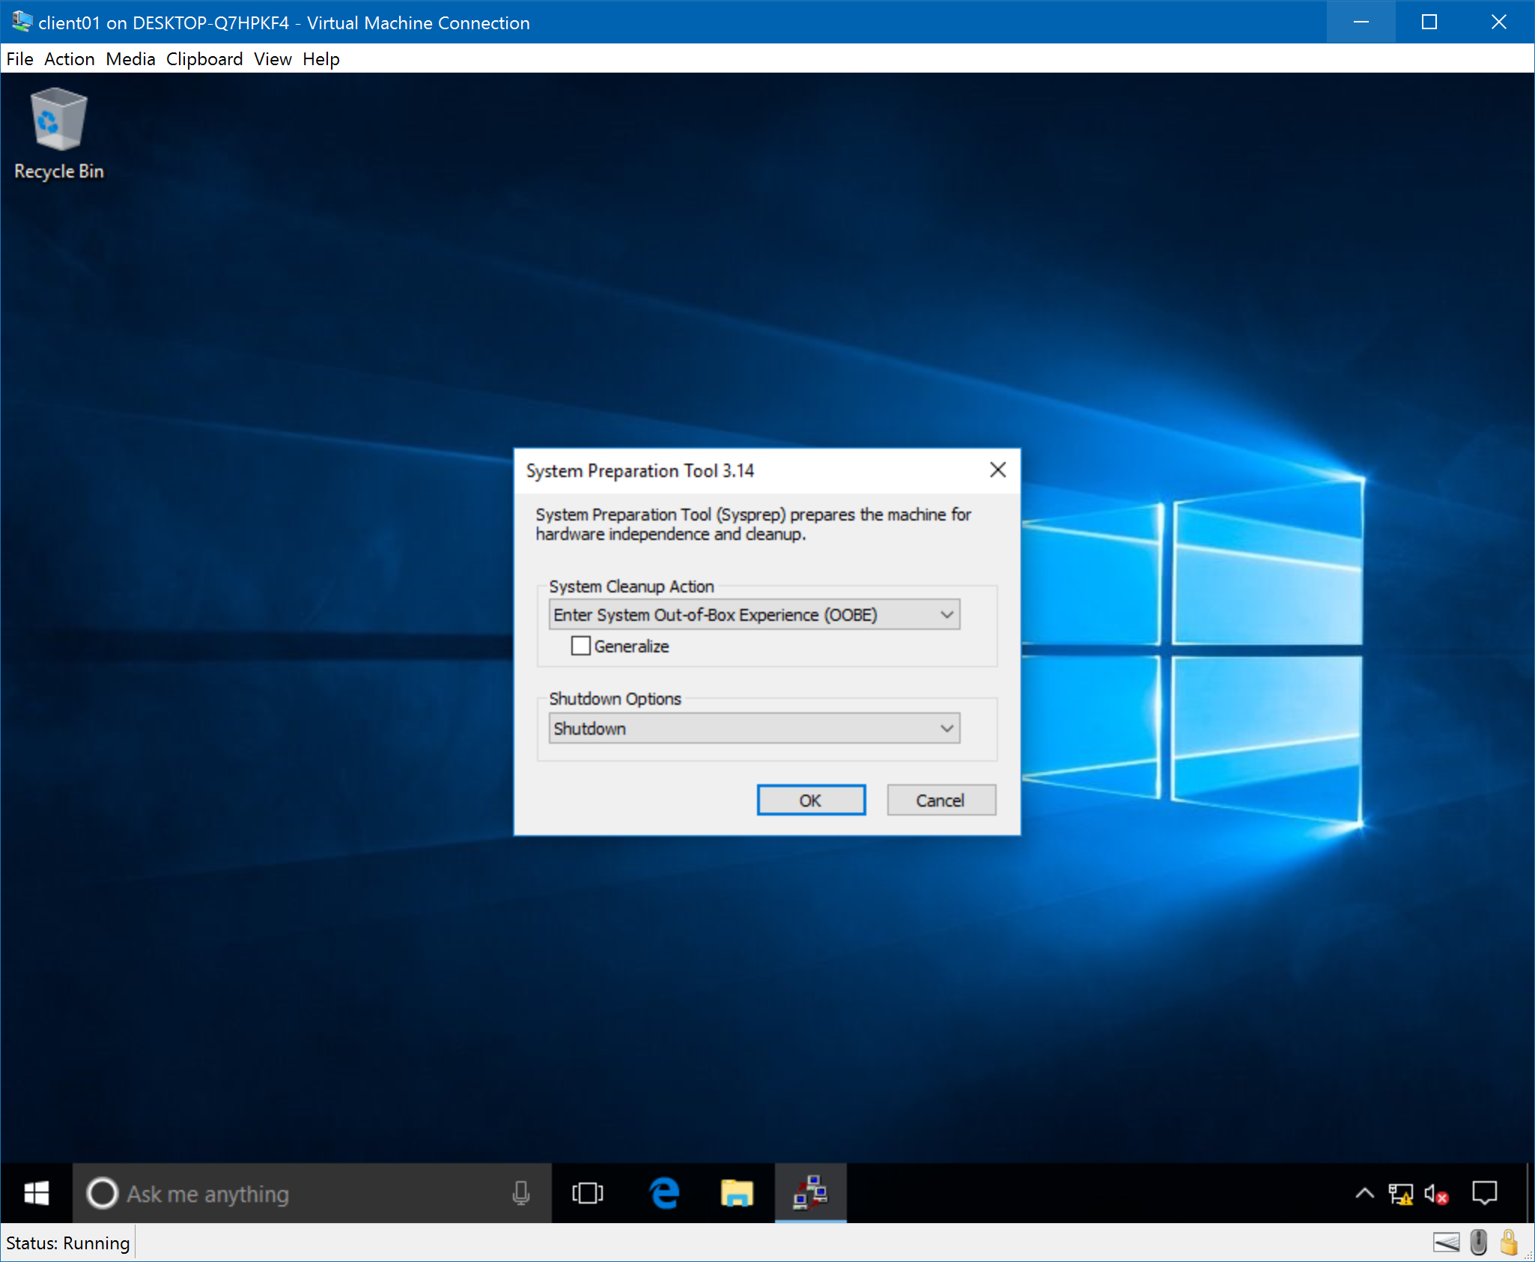Screen dimensions: 1535x1262
Task: Open the View menu
Action: pos(273,59)
